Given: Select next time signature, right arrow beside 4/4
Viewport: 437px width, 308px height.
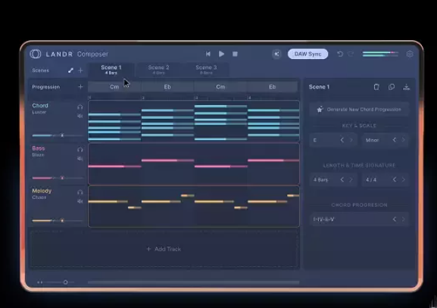Looking at the screenshot, I should (403, 179).
